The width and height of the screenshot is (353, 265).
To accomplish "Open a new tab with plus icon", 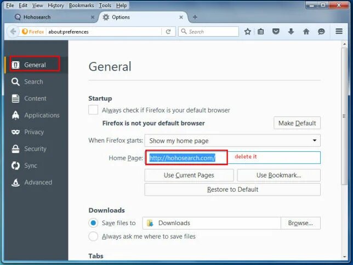I will (195, 17).
